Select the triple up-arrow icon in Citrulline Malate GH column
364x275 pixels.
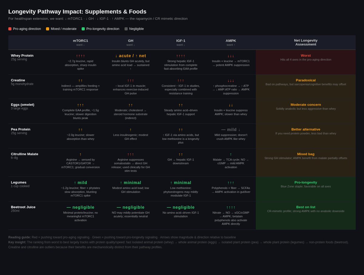click(130, 154)
